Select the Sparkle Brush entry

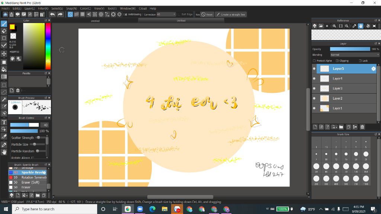click(28, 172)
